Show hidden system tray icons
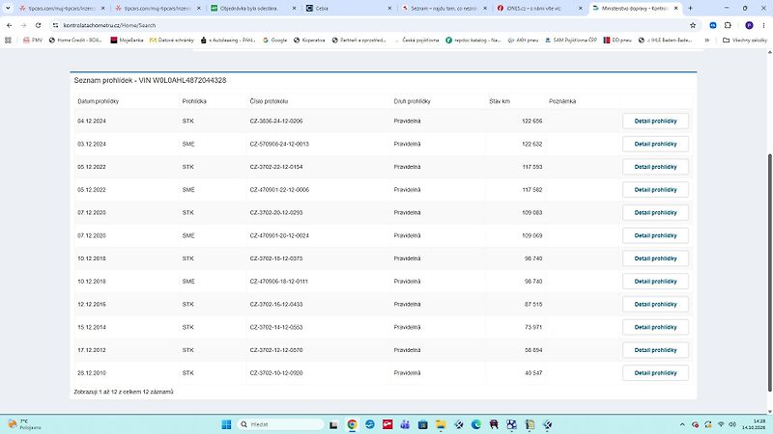Screen dimensions: 773x434 click(682, 424)
